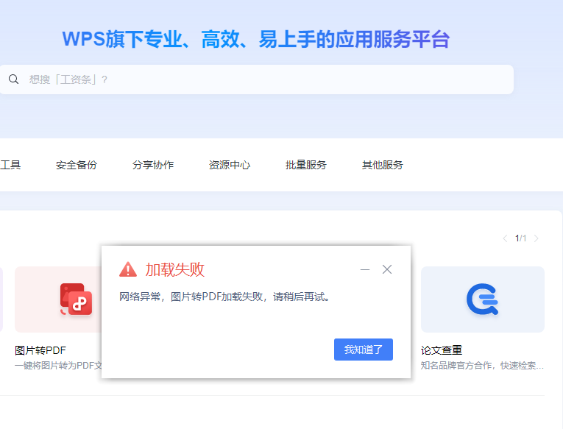Viewport: 563px width, 429px height.
Task: Click the next page arrow beside 1/1
Action: [536, 238]
